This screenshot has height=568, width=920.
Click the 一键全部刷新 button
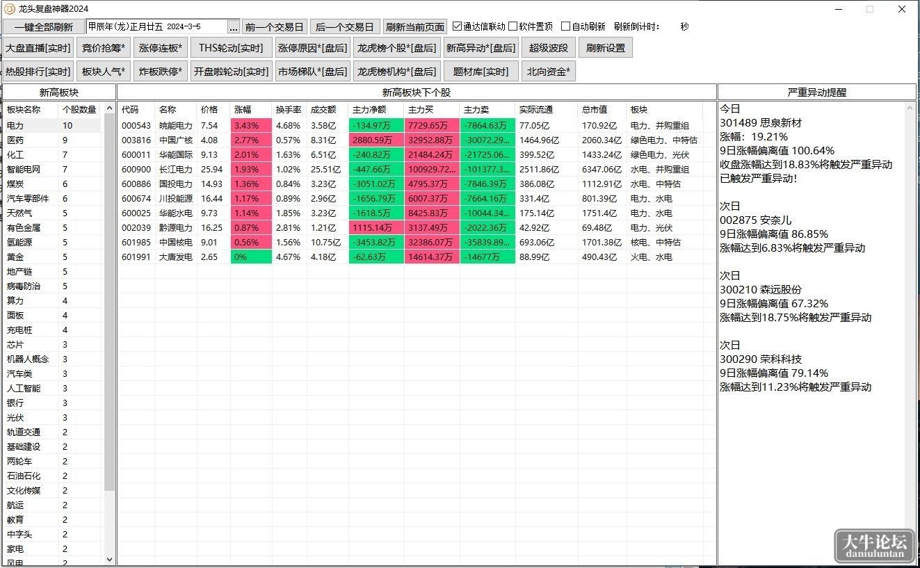tap(44, 27)
